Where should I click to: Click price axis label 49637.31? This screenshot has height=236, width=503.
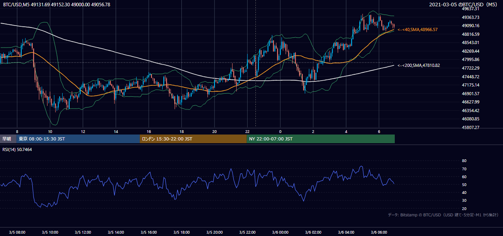470,9
